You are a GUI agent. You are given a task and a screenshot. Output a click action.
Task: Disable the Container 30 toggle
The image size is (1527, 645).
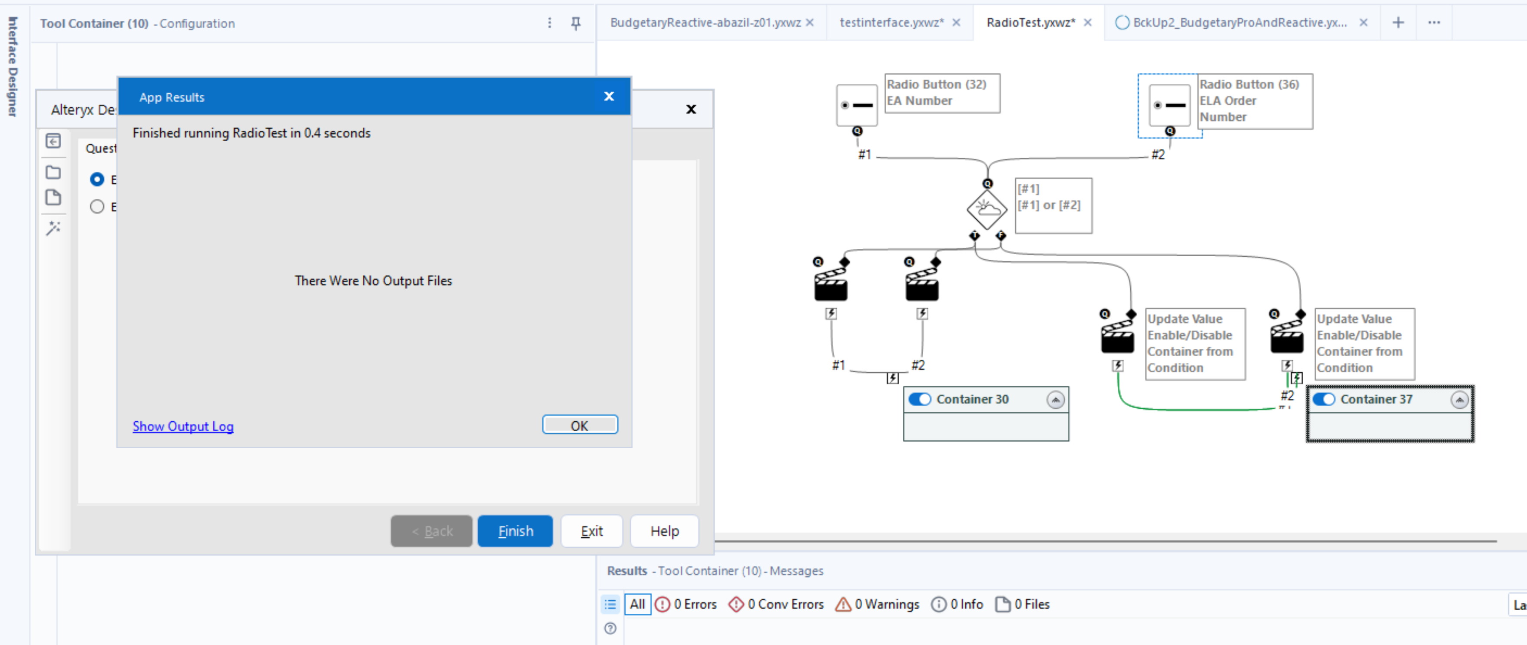pyautogui.click(x=919, y=399)
